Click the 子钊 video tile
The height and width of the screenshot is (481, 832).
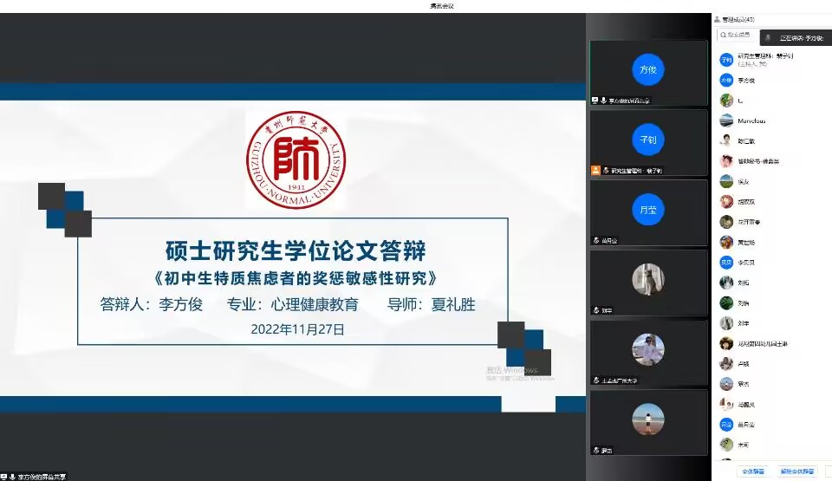(x=648, y=143)
